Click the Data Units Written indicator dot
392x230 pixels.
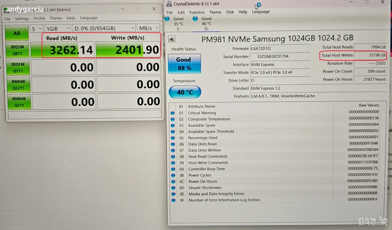tap(173, 150)
